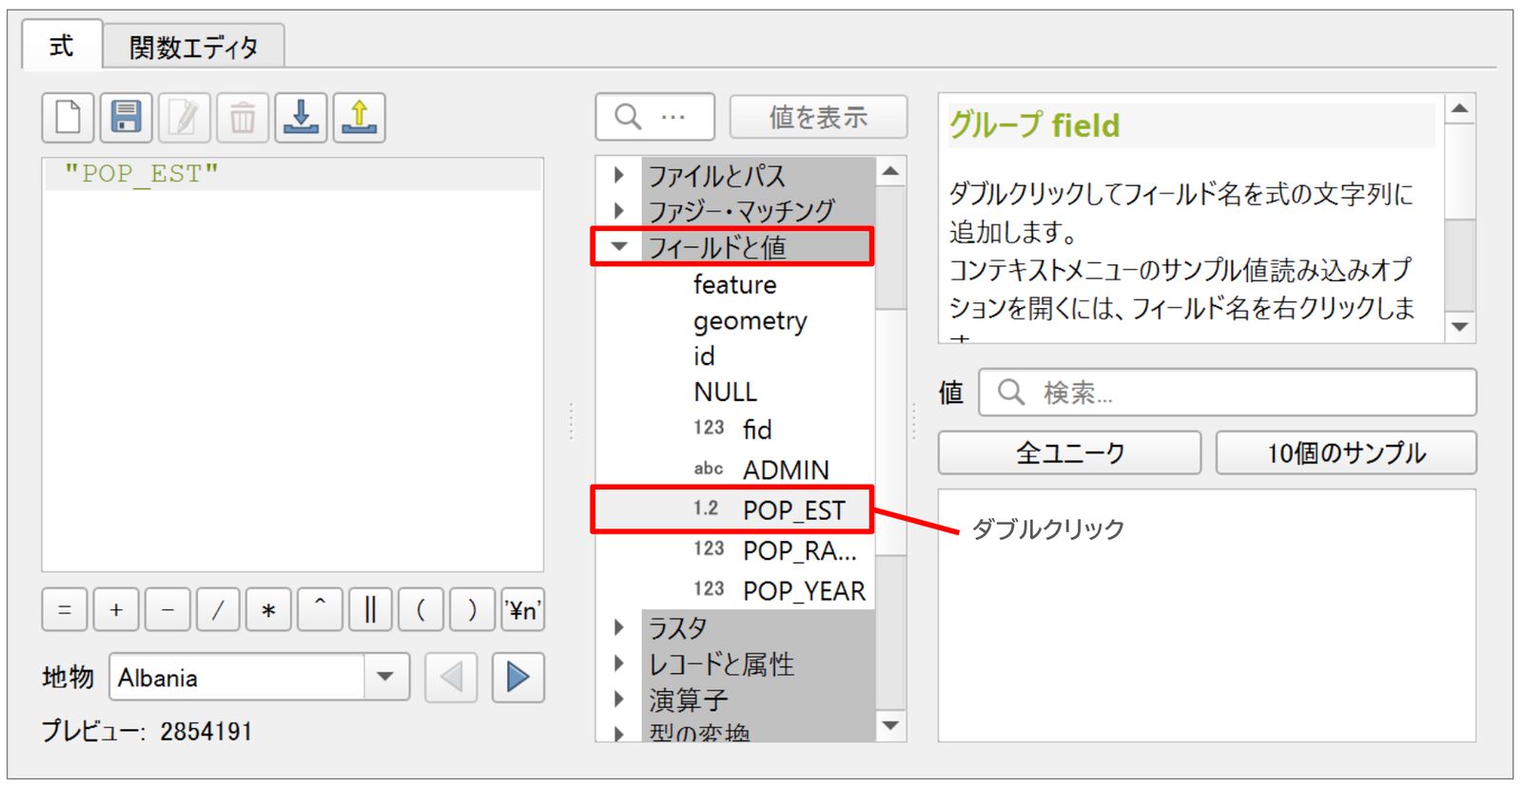Click the edit expression pencil icon
The image size is (1522, 787).
[185, 118]
